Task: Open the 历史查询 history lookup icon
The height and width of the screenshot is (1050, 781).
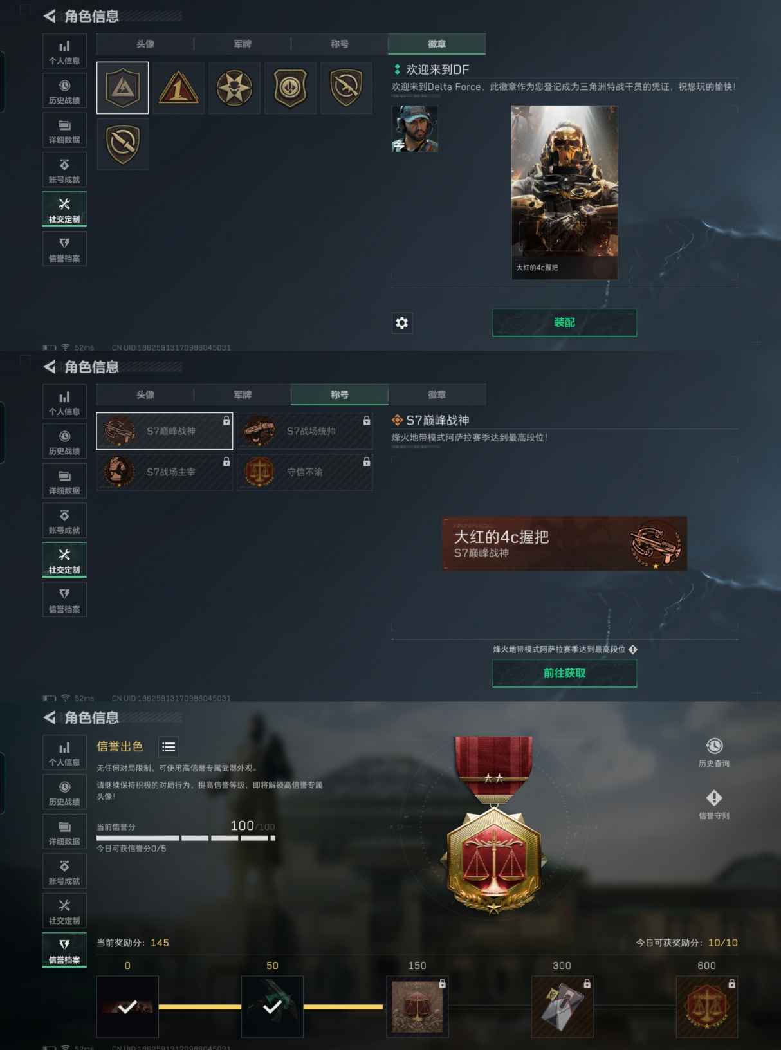Action: point(714,752)
